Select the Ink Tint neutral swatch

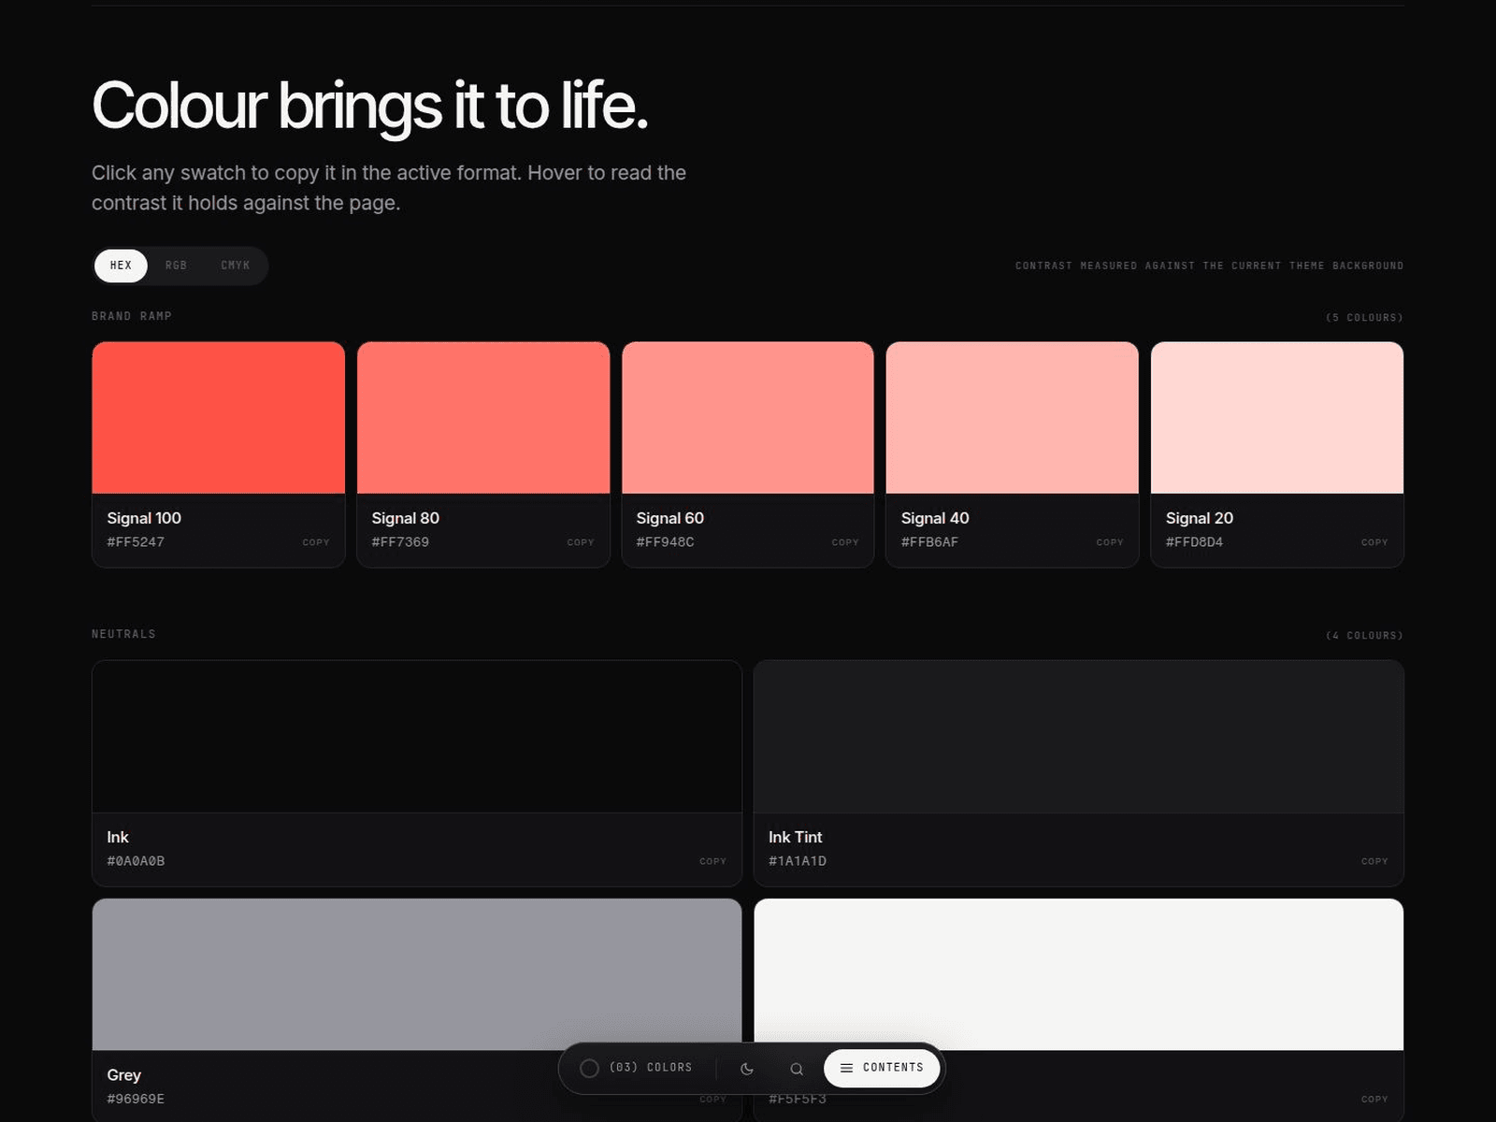tap(1079, 737)
